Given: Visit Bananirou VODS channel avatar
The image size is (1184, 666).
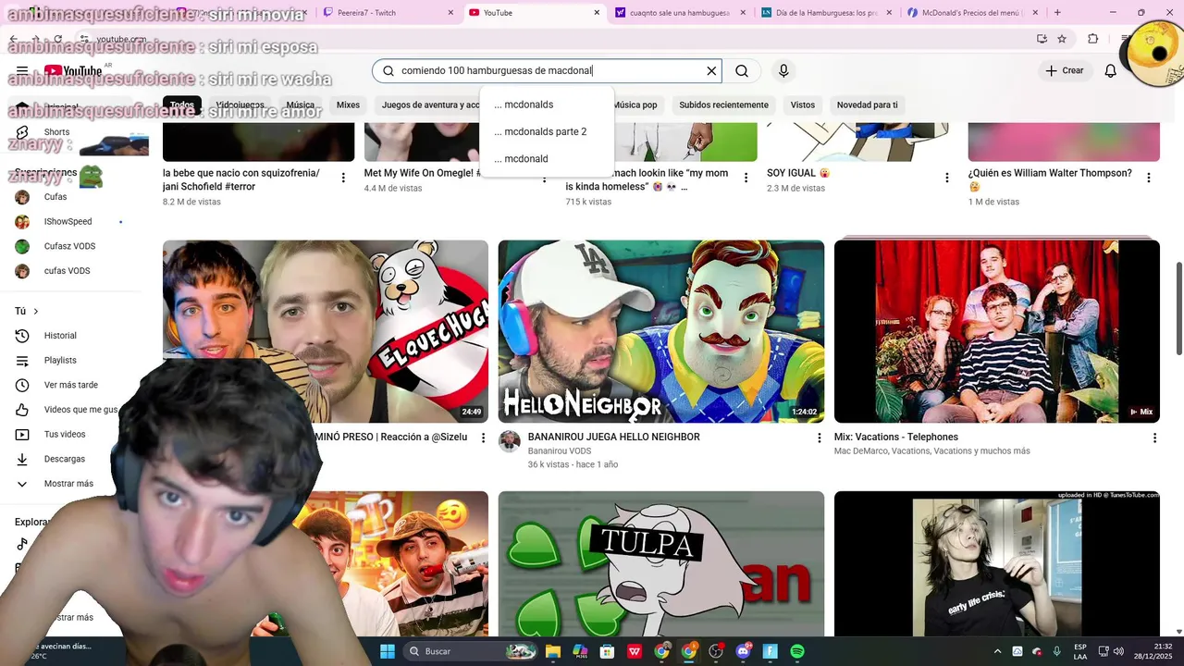Looking at the screenshot, I should [x=510, y=441].
